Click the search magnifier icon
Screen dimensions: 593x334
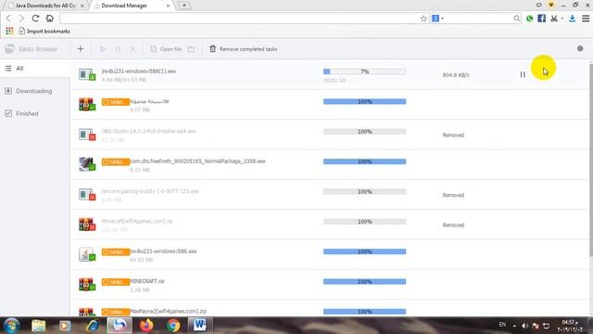tap(517, 19)
